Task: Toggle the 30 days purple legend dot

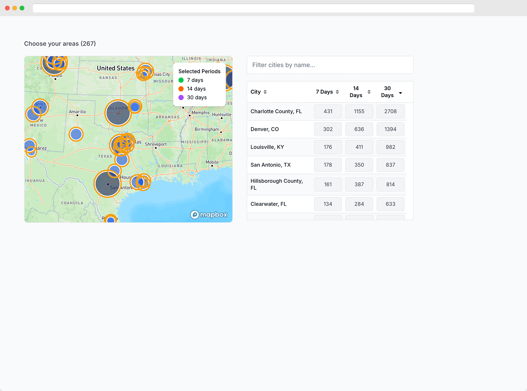Action: tap(181, 98)
